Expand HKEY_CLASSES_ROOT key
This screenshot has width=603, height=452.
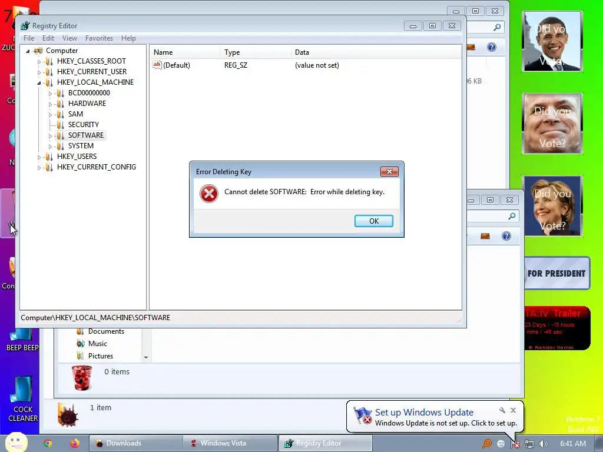[x=39, y=61]
